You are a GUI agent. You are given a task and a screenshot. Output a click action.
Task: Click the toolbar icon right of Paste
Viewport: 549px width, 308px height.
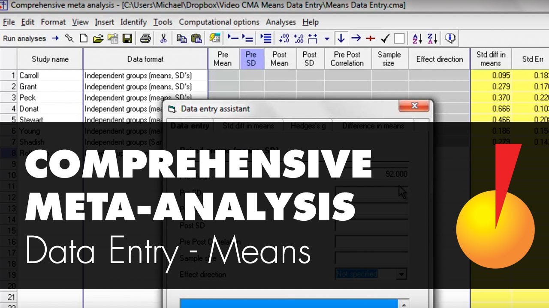(x=215, y=38)
